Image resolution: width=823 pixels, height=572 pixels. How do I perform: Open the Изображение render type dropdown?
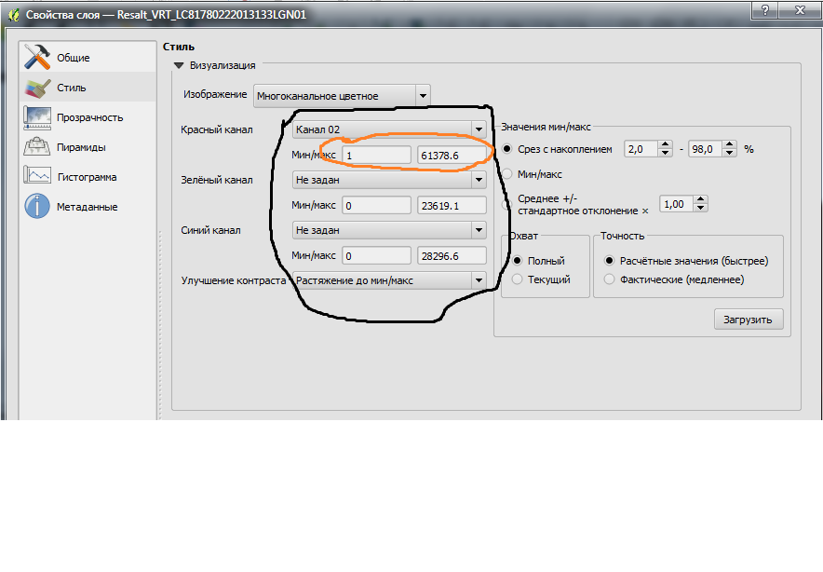[342, 96]
